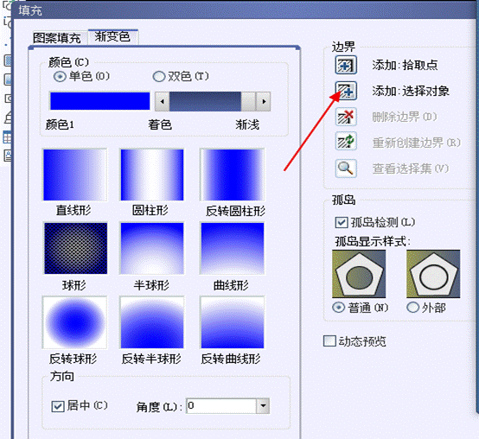
Task: Select the 反转曲线形 gradient thumbnail
Action: point(233,322)
